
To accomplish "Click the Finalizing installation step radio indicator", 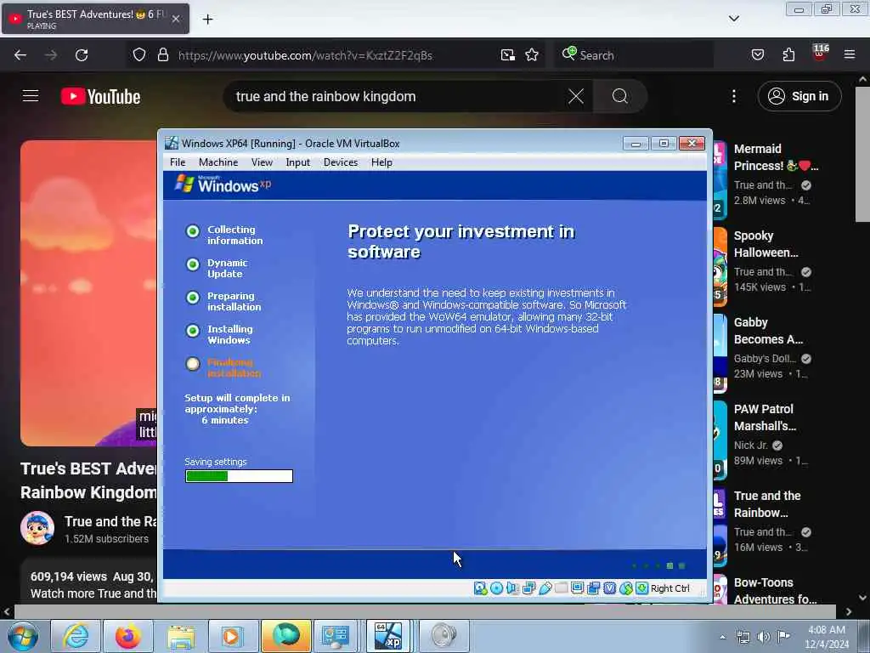I will click(193, 364).
